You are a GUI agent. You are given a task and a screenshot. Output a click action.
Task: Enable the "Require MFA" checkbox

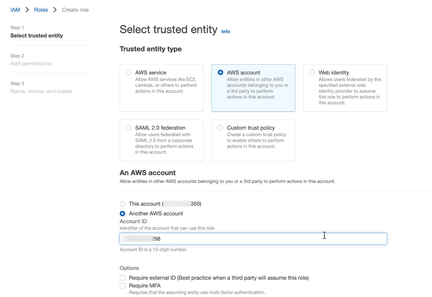pos(122,285)
